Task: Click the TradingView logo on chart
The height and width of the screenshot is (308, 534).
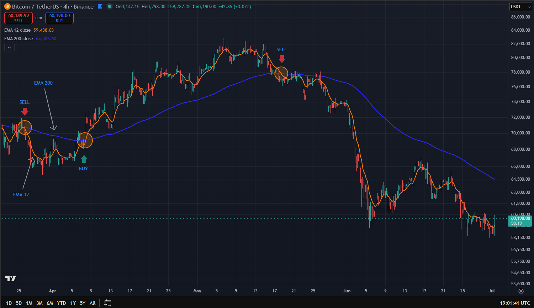Action: click(10, 278)
